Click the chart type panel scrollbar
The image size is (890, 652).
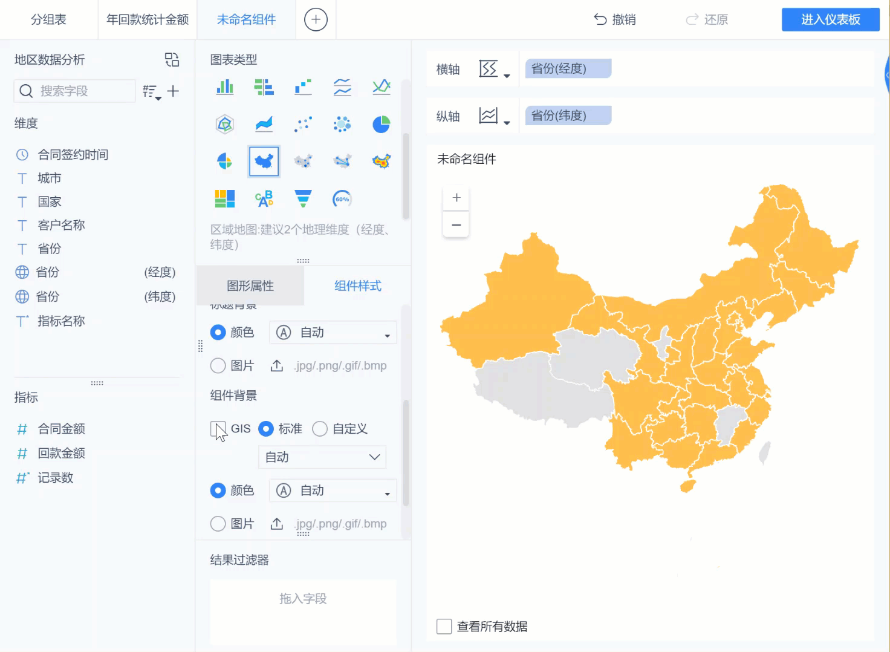pos(406,175)
